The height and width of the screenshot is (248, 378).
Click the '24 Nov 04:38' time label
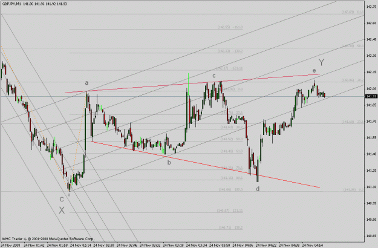coord(288,245)
